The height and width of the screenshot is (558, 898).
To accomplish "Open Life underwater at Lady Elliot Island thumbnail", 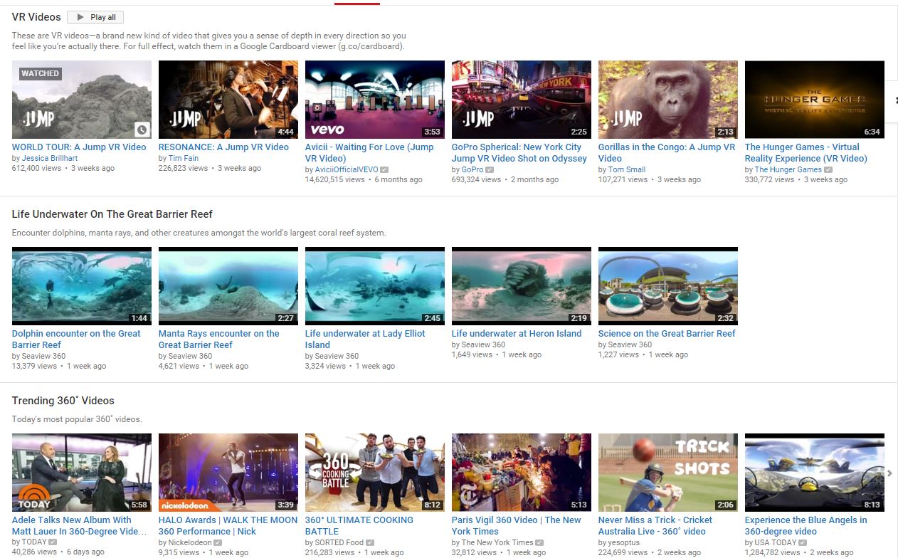I will 375,286.
